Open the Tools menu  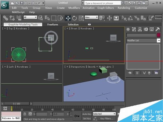[x=24, y=8]
